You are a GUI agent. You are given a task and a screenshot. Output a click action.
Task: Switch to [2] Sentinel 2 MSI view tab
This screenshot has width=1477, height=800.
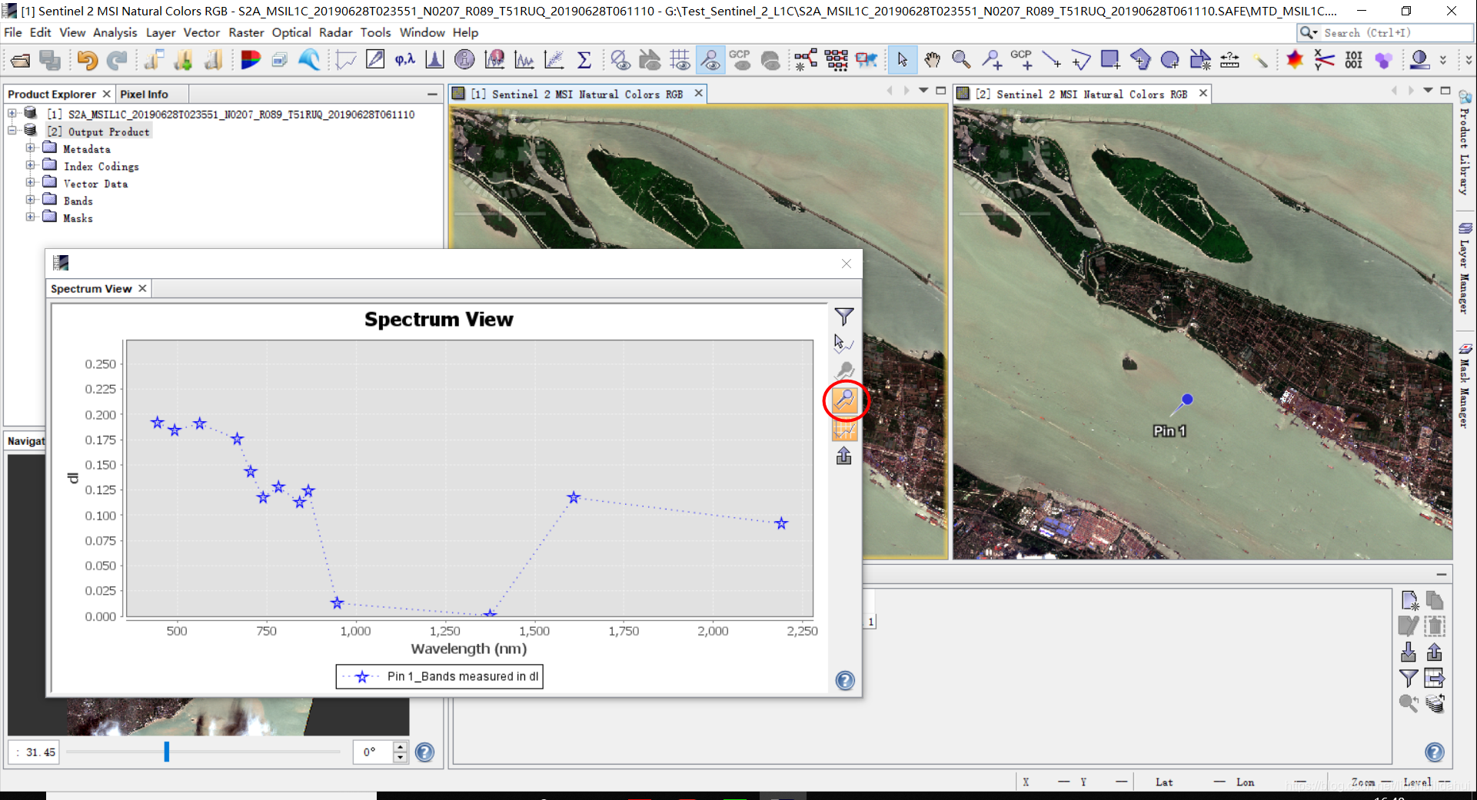pos(1082,94)
